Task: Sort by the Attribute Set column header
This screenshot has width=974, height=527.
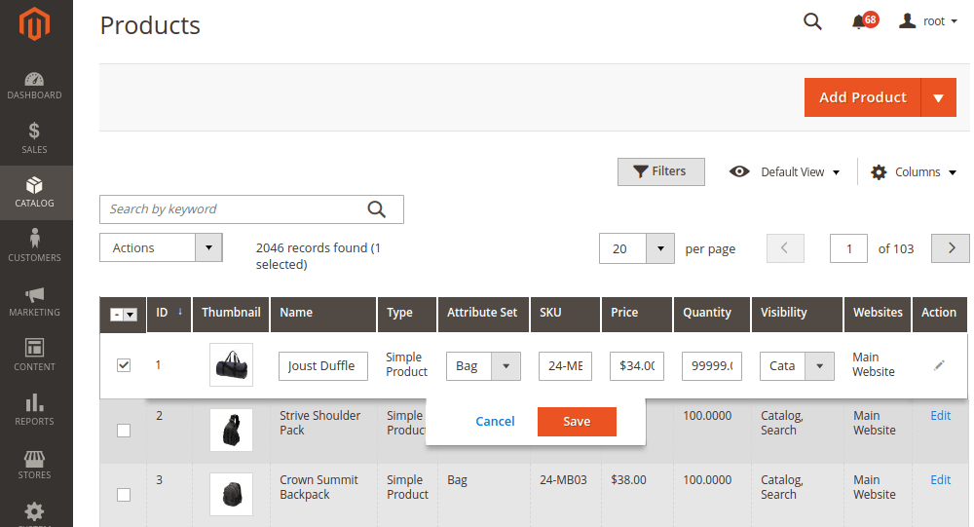Action: 483,313
